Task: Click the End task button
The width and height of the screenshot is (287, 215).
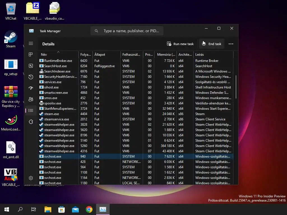Action: point(212,44)
